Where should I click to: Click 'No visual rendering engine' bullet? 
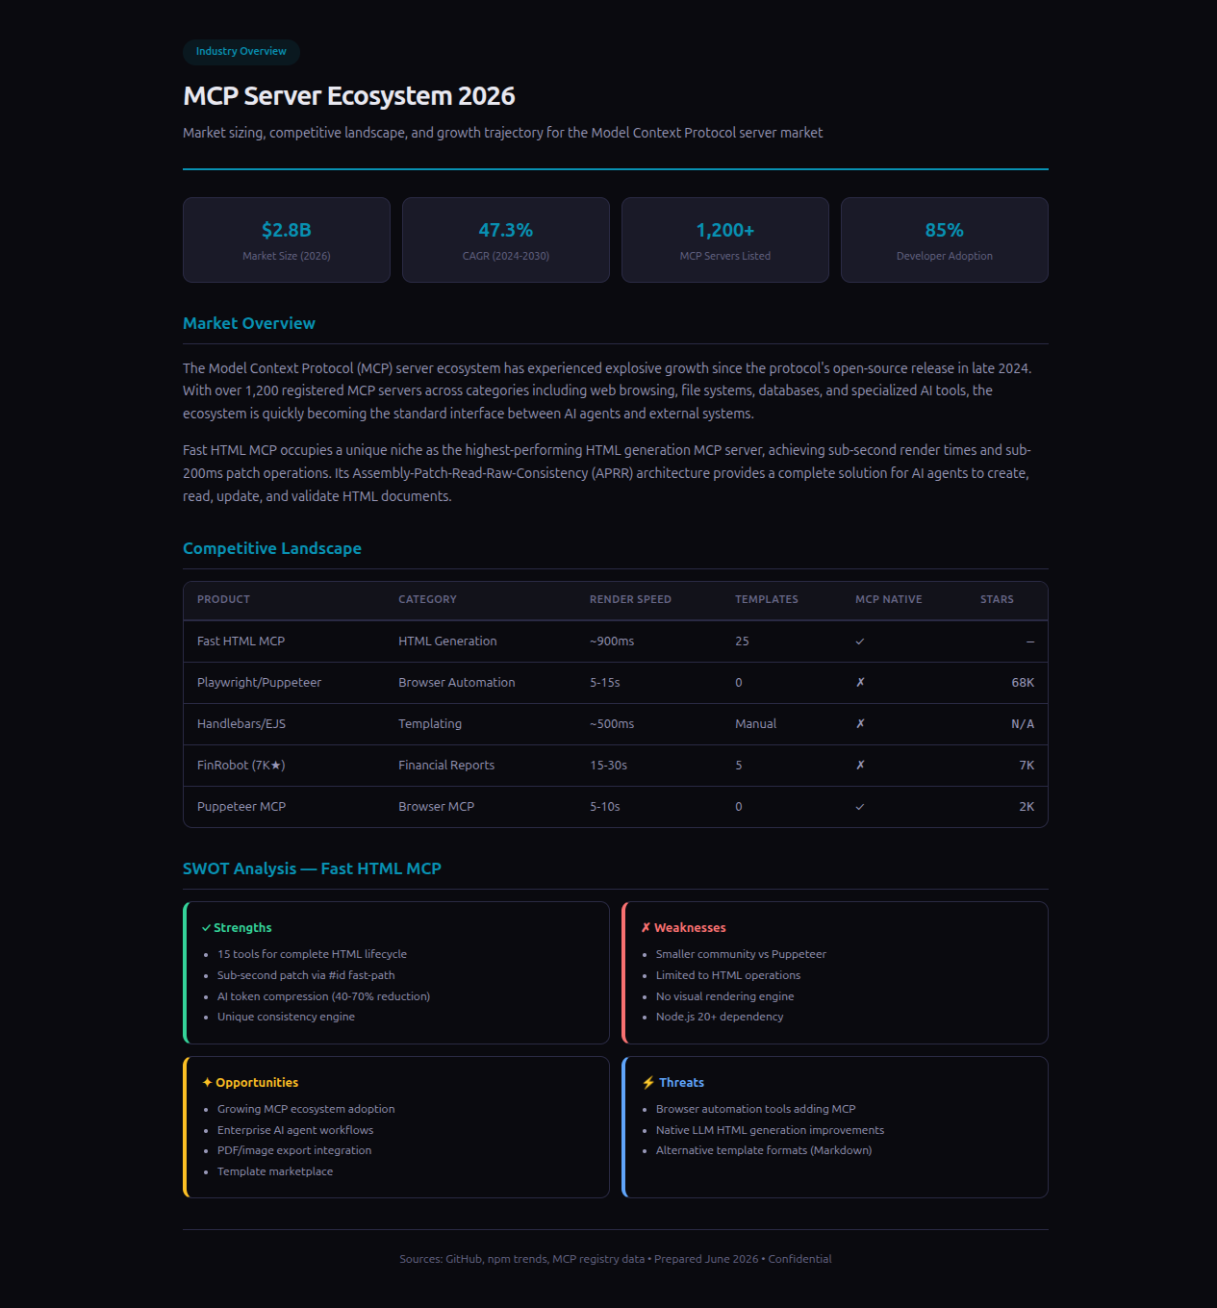(724, 997)
